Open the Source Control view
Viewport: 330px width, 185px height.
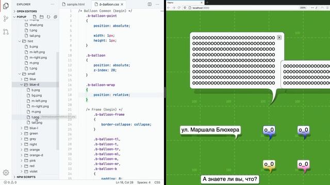pos(6,19)
